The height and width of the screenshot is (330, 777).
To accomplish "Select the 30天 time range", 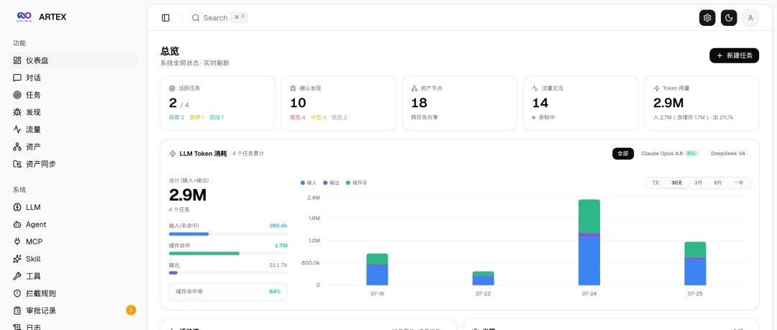I will tap(677, 183).
